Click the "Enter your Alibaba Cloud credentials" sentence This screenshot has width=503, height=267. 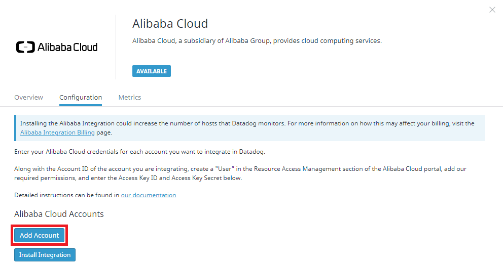click(139, 152)
